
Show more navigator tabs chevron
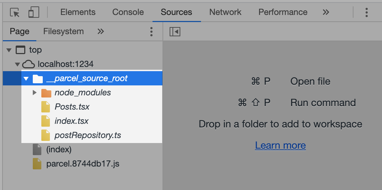100,31
